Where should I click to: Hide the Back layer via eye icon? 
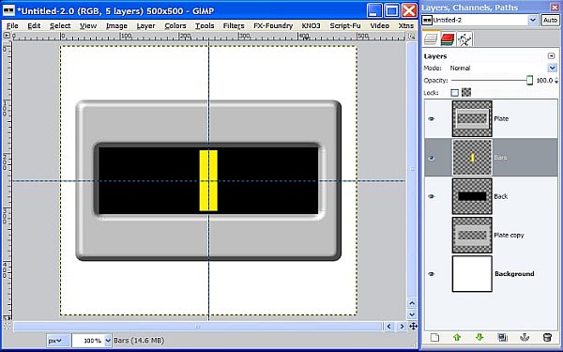[432, 196]
